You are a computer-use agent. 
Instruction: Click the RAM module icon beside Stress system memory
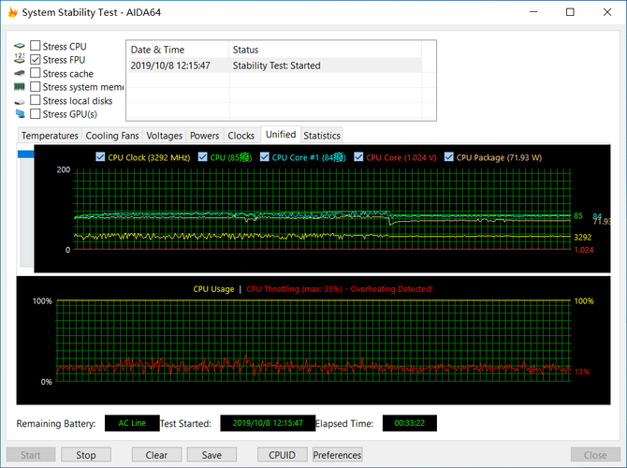click(x=20, y=86)
